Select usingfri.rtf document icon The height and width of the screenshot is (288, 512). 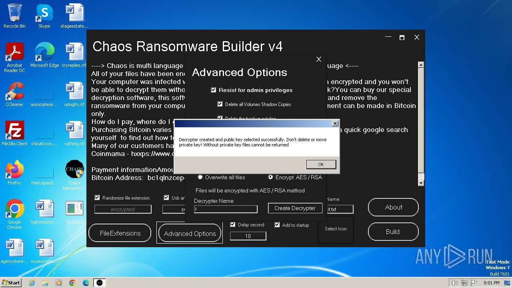[x=74, y=94]
